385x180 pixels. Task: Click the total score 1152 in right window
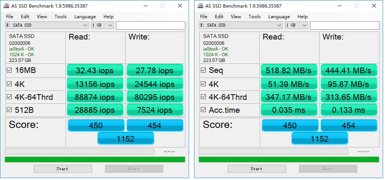tap(320, 139)
